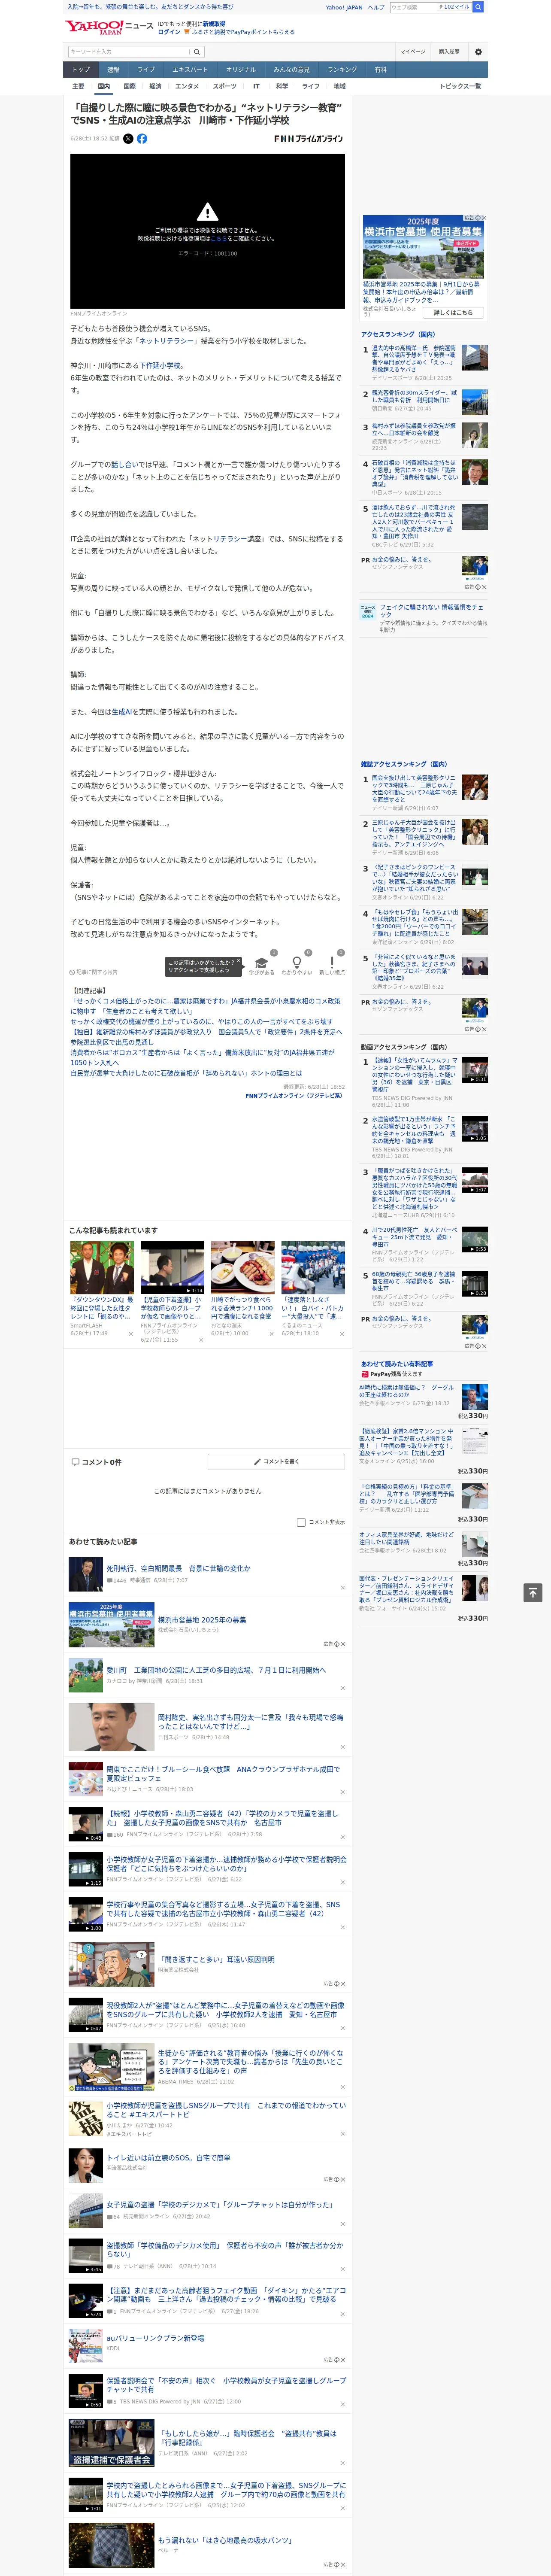React with わかりやすい lightbulb icon
The width and height of the screenshot is (551, 2576).
tap(297, 963)
